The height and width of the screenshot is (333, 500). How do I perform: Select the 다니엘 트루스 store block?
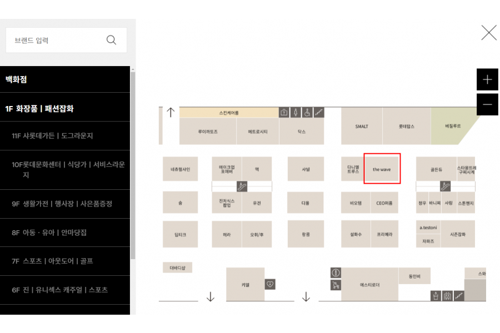click(x=353, y=169)
